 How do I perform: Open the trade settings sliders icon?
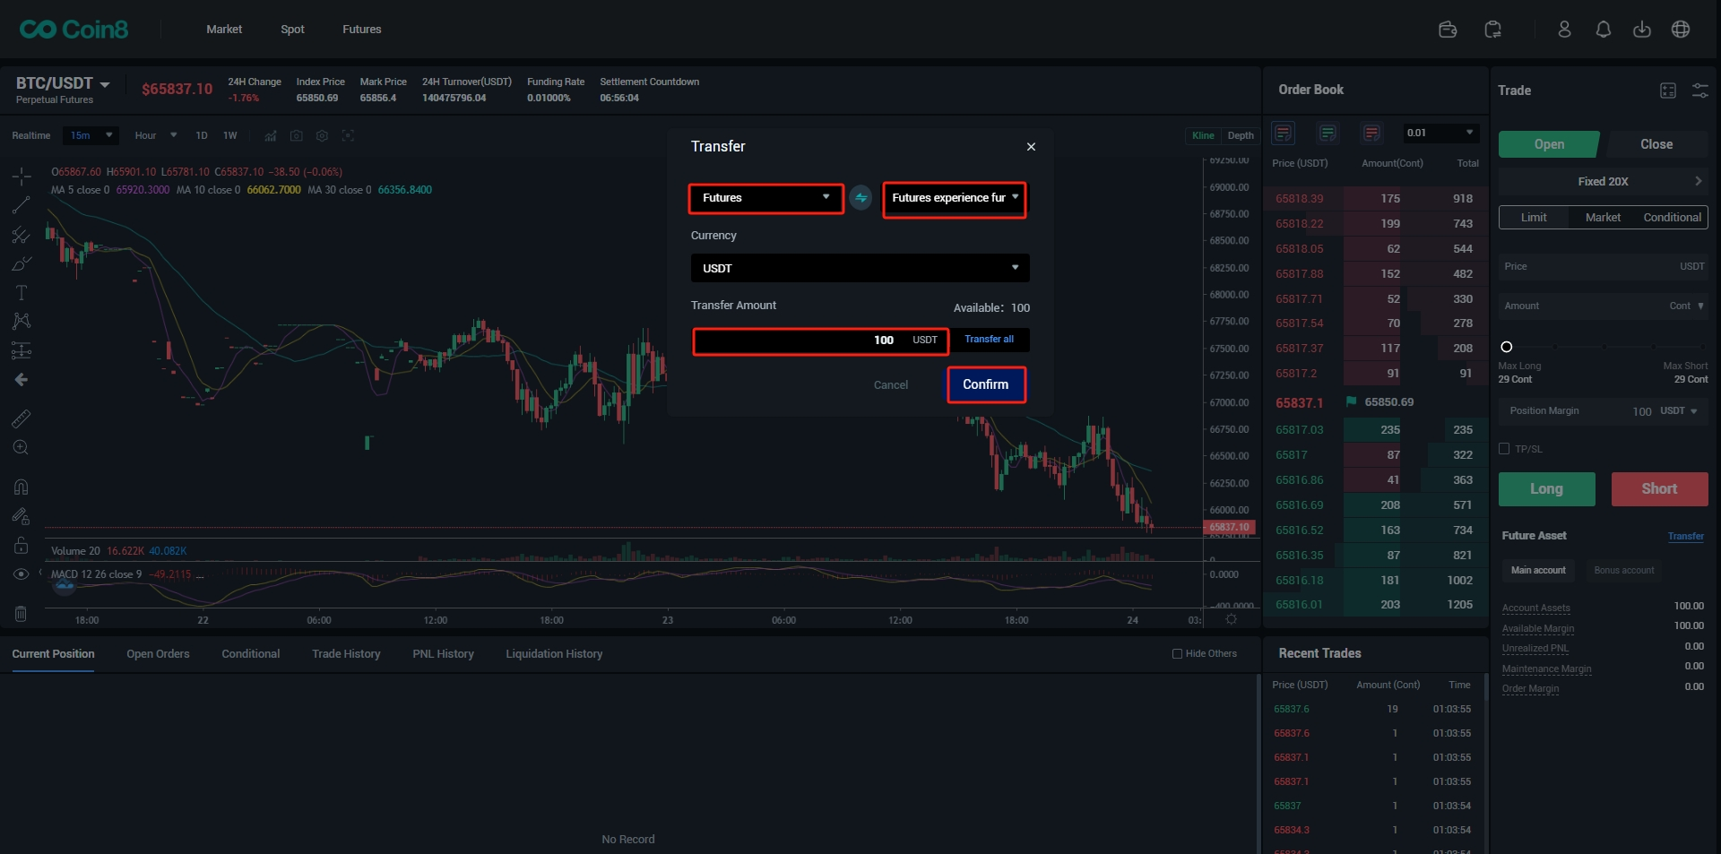pos(1699,91)
